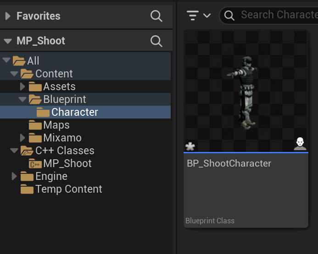Image resolution: width=318 pixels, height=254 pixels.
Task: Collapse the MP_Shoot section
Action: tap(8, 41)
